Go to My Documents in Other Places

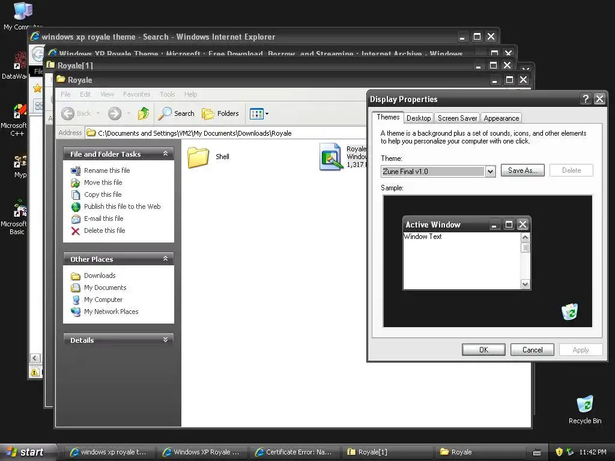point(105,288)
